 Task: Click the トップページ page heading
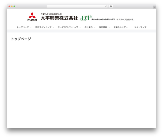[21, 39]
